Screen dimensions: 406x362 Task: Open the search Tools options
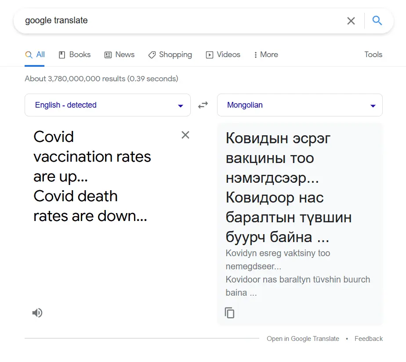373,55
